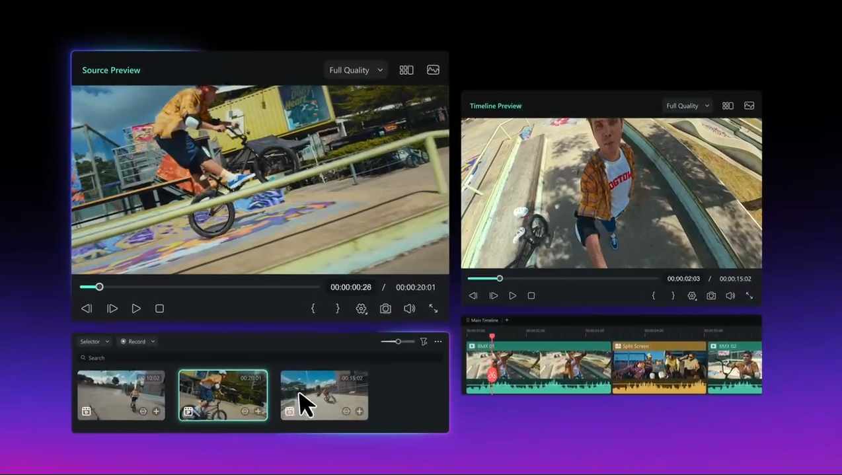Switch to the Main Timeline tab
The height and width of the screenshot is (475, 842).
484,320
